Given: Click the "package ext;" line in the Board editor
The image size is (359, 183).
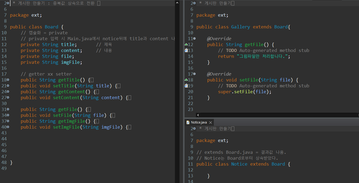Looking at the screenshot, I should tap(26, 15).
